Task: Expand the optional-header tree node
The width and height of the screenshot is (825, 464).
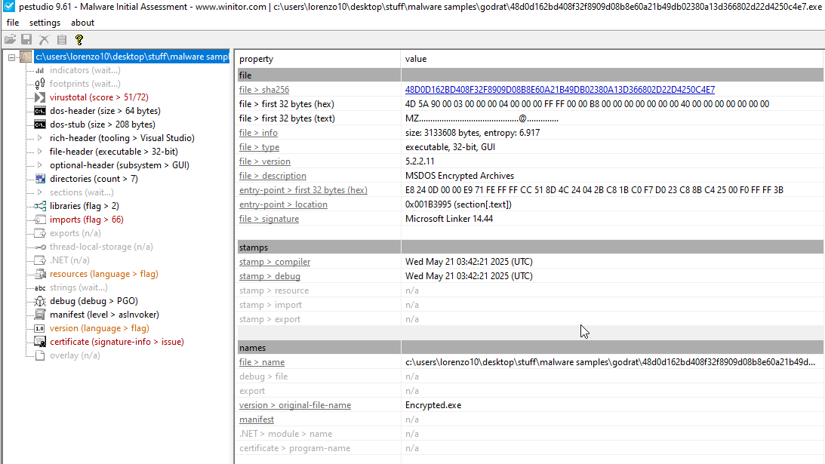Action: [x=40, y=165]
